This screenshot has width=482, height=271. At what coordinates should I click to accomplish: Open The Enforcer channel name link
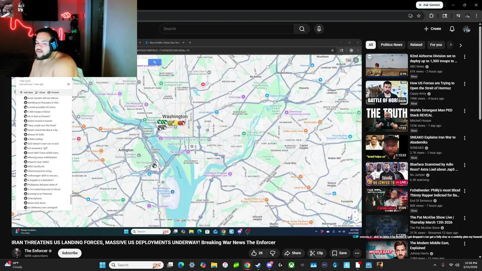[x=36, y=251]
